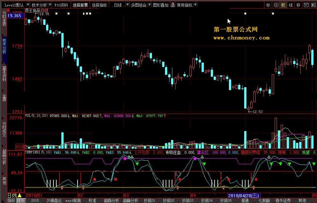The width and height of the screenshot is (317, 203).
Task: Open the 多图组合 multi-chart option
Action: pos(139,5)
